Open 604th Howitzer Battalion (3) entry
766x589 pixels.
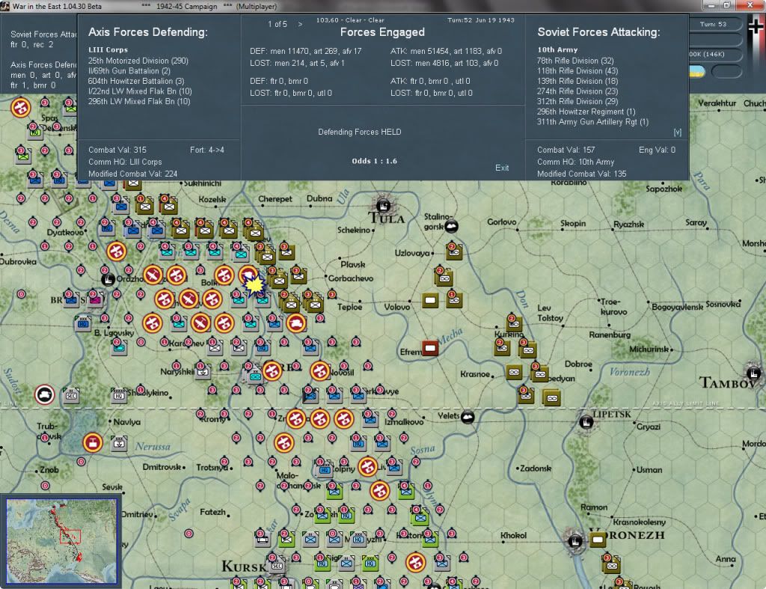[136, 81]
